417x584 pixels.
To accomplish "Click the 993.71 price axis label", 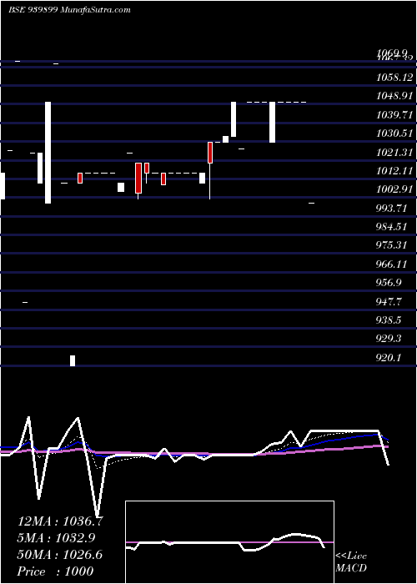I will coord(392,209).
